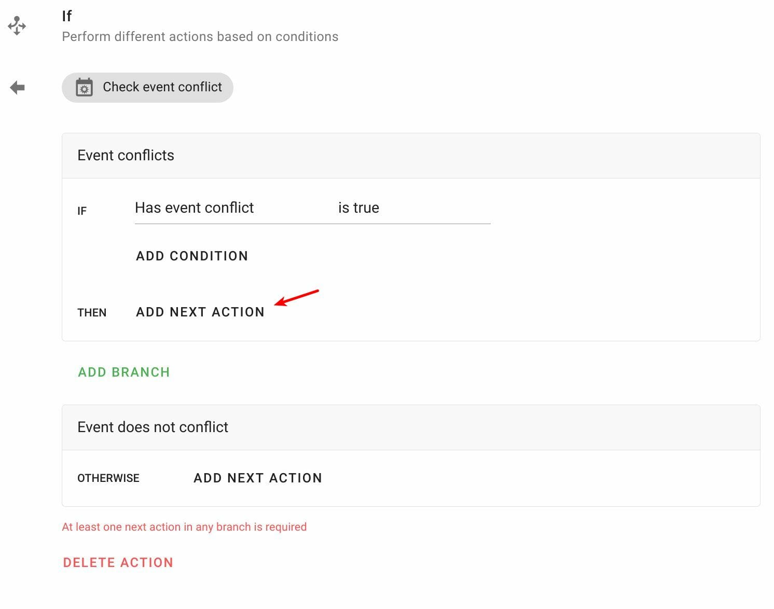Screen dimensions: 774x609
Task: Edit the Event does not conflict branch name
Action: click(153, 427)
